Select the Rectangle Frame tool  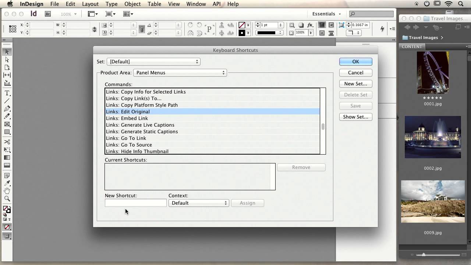click(7, 124)
